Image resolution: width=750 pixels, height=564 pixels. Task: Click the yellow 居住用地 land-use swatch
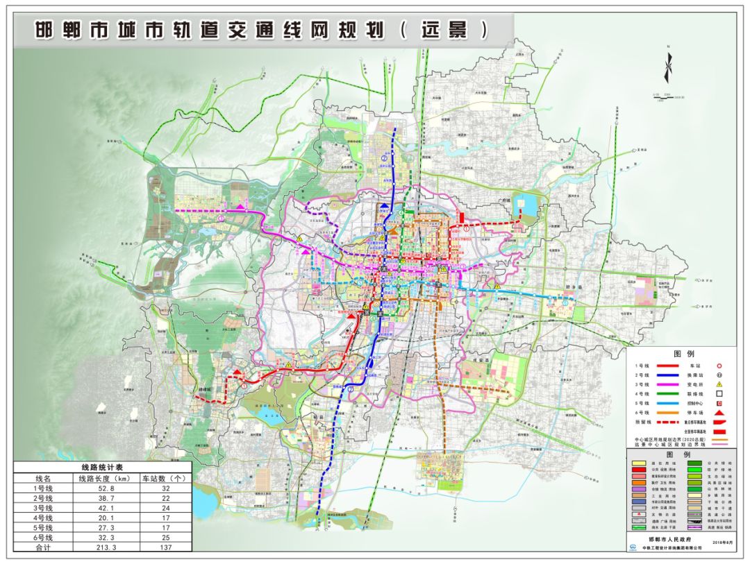pyautogui.click(x=637, y=461)
